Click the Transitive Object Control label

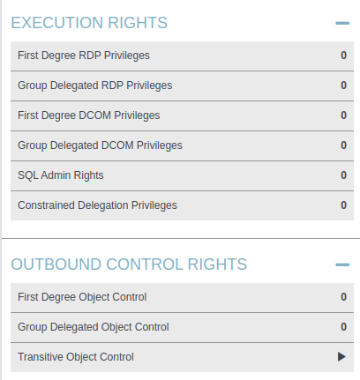[76, 357]
